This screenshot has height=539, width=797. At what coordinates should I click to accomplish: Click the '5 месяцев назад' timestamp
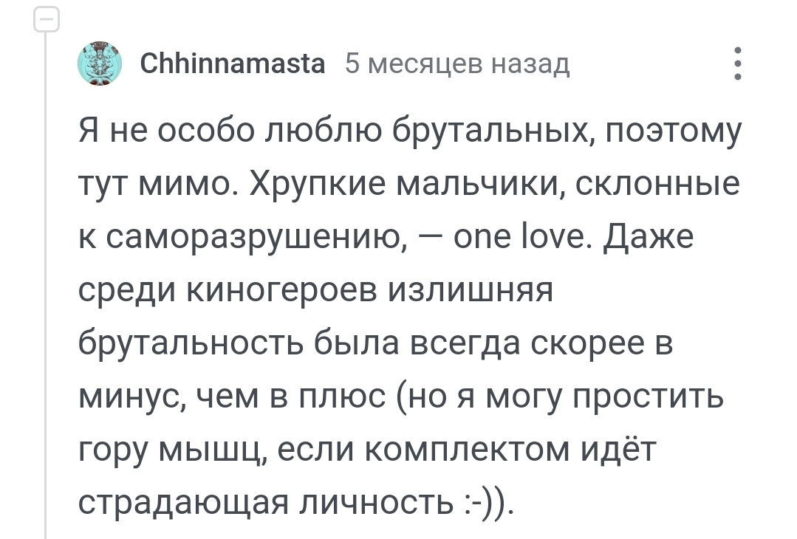457,65
